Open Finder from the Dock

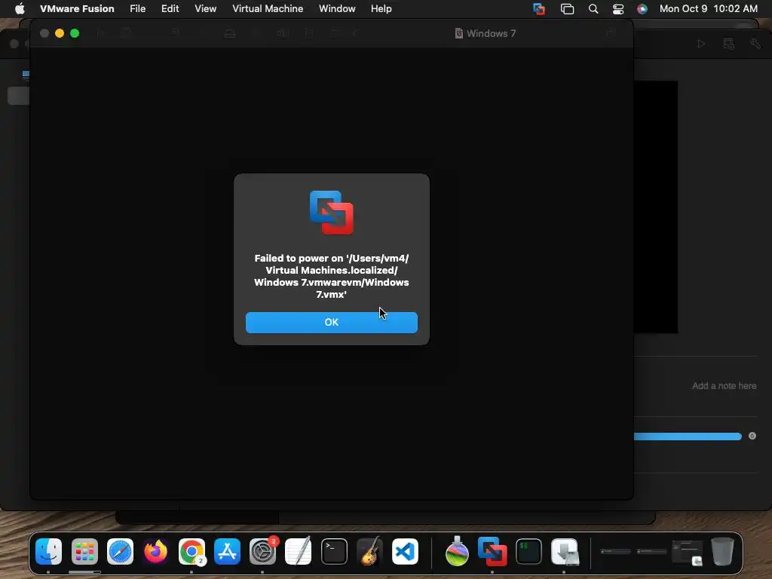coord(48,551)
